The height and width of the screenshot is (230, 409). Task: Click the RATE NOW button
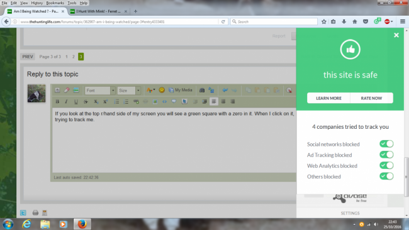(x=371, y=98)
